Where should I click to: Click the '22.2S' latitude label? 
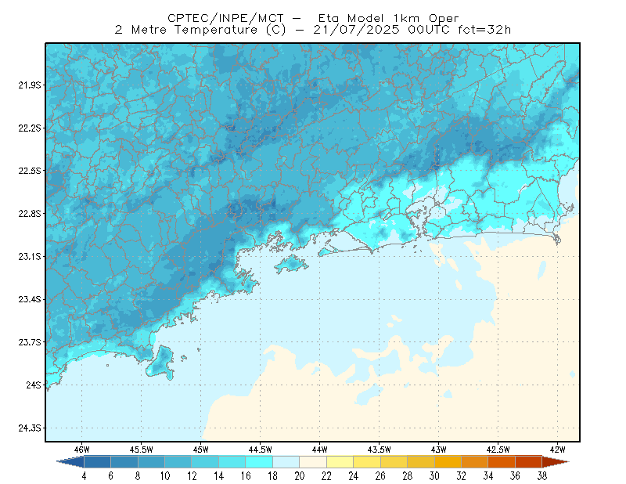coord(30,128)
